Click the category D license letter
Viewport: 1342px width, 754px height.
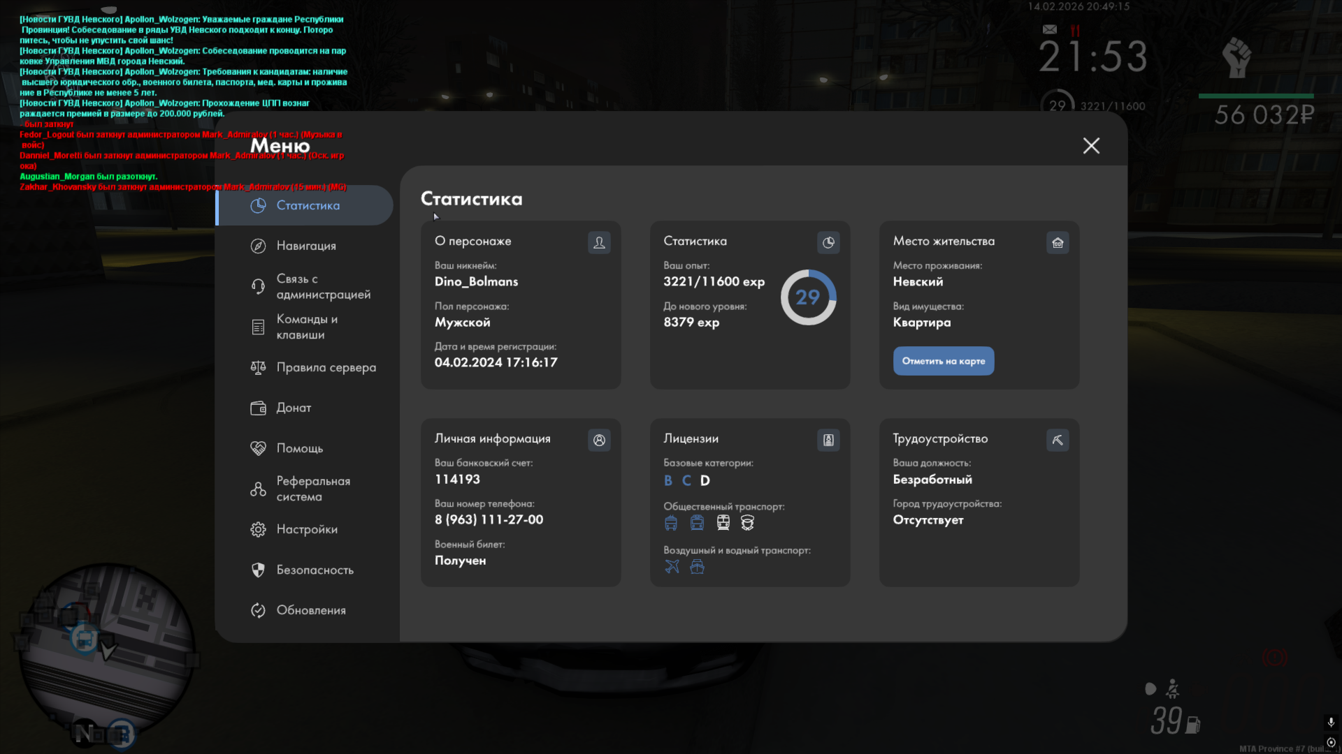705,480
